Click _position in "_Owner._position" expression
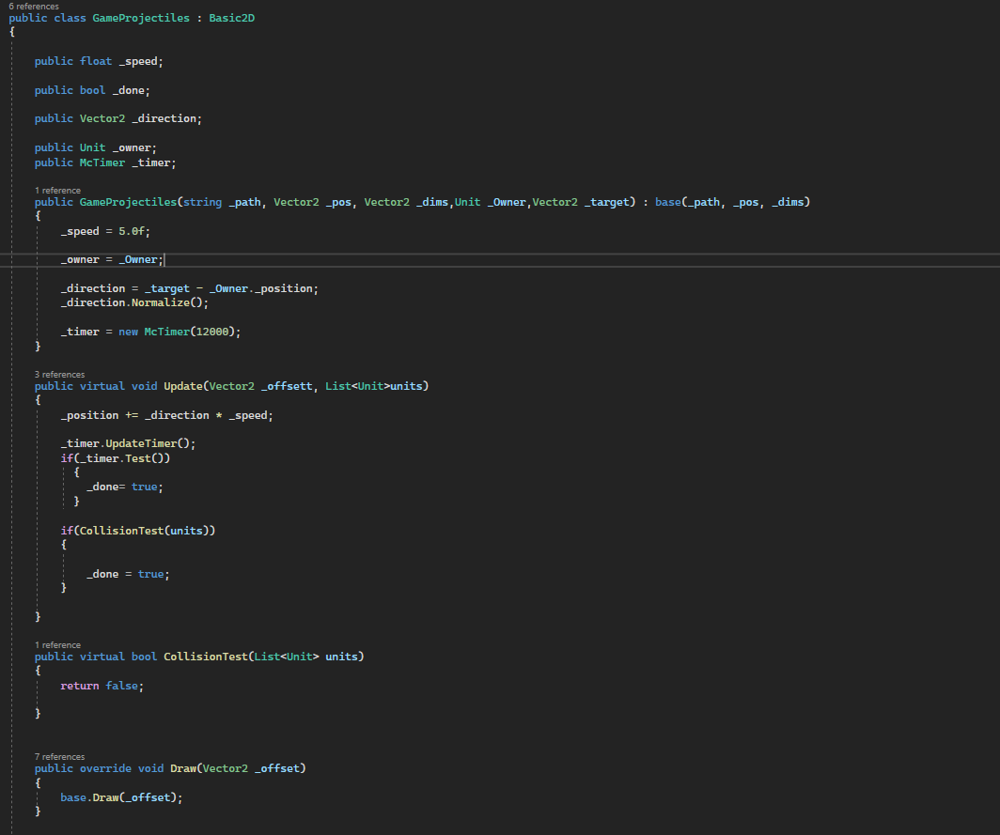The height and width of the screenshot is (835, 1000). [x=283, y=288]
